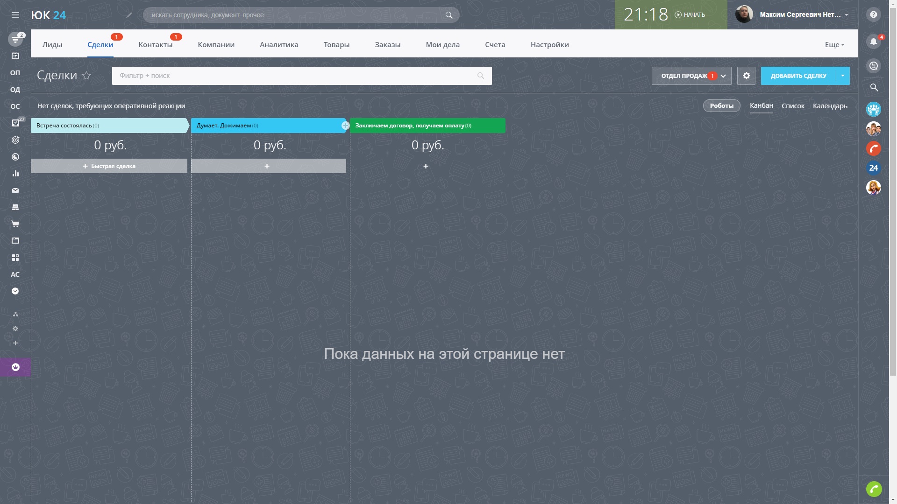The width and height of the screenshot is (897, 504).
Task: Open kanban settings gear button
Action: point(746,76)
